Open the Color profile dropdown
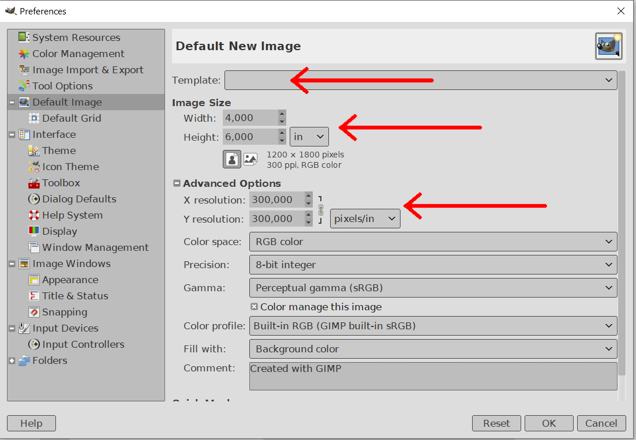636x440 pixels. pyautogui.click(x=433, y=326)
